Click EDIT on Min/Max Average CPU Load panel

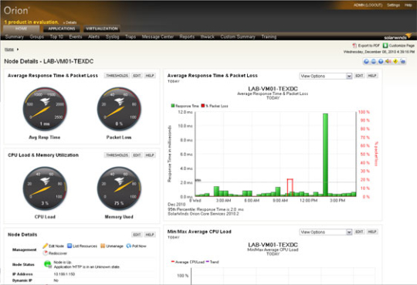click(x=359, y=232)
